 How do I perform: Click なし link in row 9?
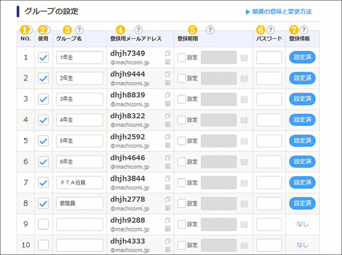[x=303, y=224]
